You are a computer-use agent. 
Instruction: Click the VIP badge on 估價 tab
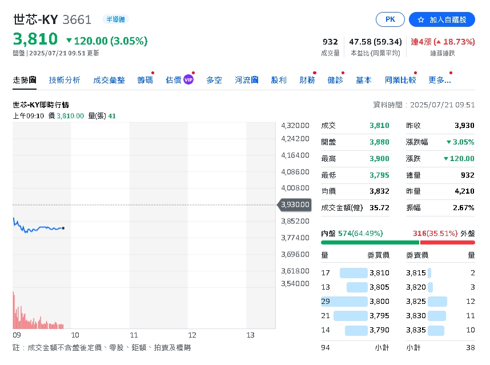188,80
